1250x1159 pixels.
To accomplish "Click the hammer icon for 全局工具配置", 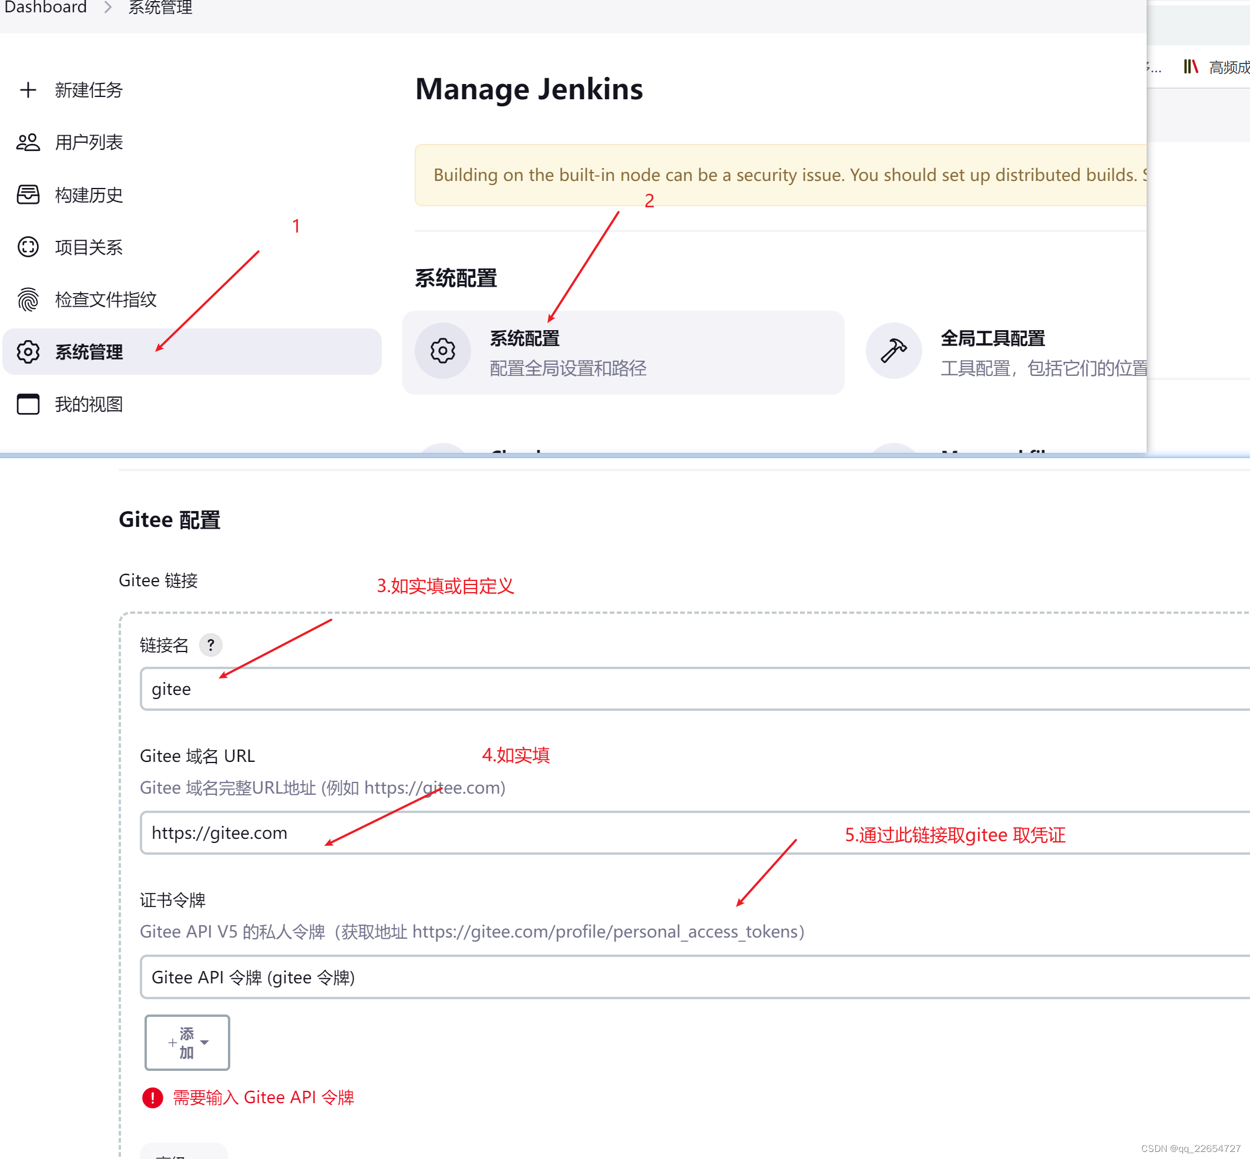I will point(893,351).
